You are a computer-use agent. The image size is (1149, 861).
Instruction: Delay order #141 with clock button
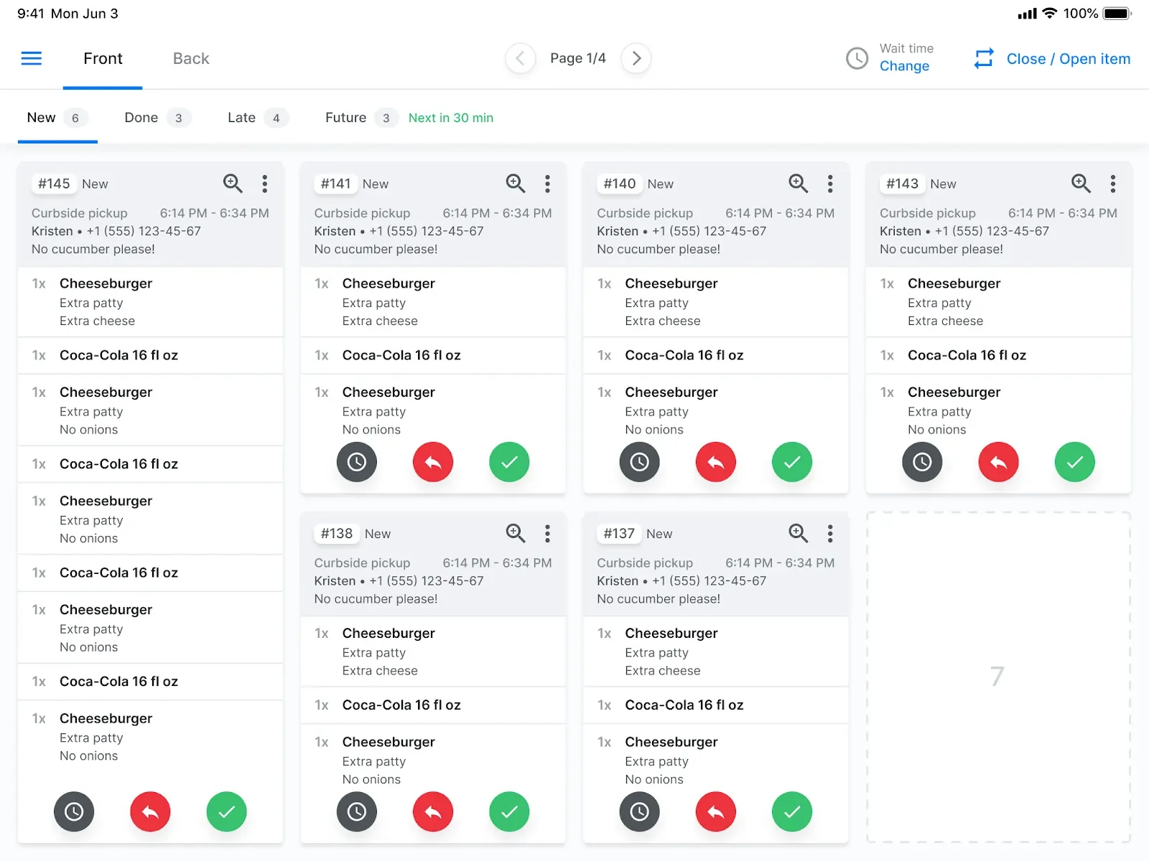coord(357,462)
